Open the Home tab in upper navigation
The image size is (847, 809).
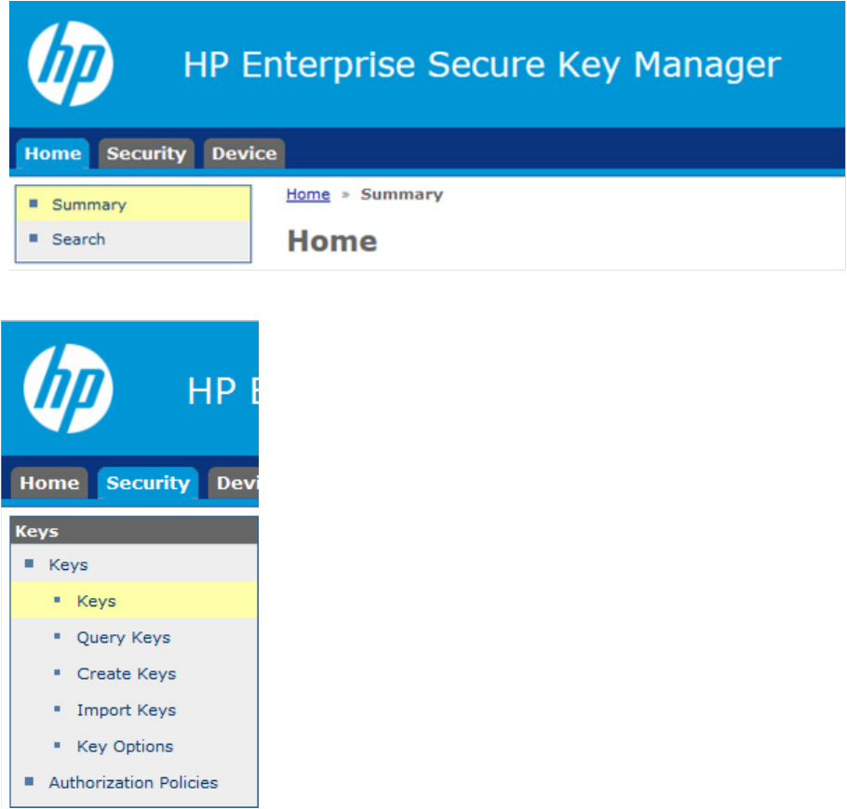pyautogui.click(x=53, y=153)
